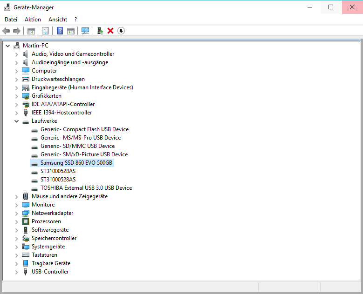Image resolution: width=363 pixels, height=294 pixels.
Task: Select Generic- SM/xD-Picture USB Device
Action: [84, 154]
